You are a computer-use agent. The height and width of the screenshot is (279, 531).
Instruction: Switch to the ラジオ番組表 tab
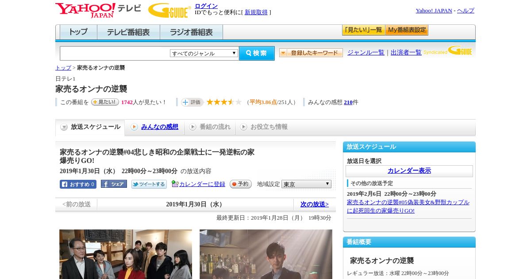191,32
